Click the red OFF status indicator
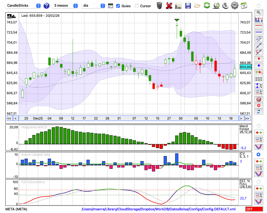The image size is (267, 213). click(254, 209)
